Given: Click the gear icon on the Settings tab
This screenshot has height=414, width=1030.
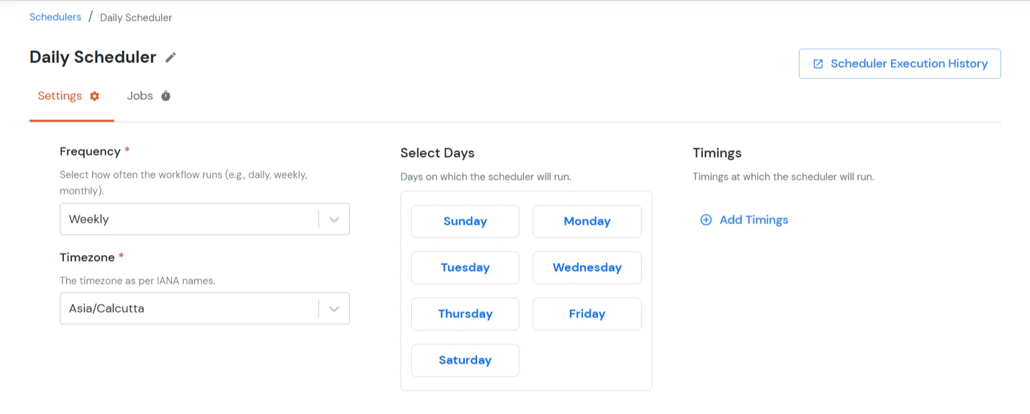Looking at the screenshot, I should tap(93, 95).
